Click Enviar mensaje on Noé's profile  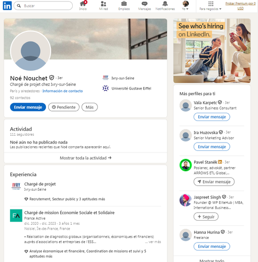click(28, 107)
